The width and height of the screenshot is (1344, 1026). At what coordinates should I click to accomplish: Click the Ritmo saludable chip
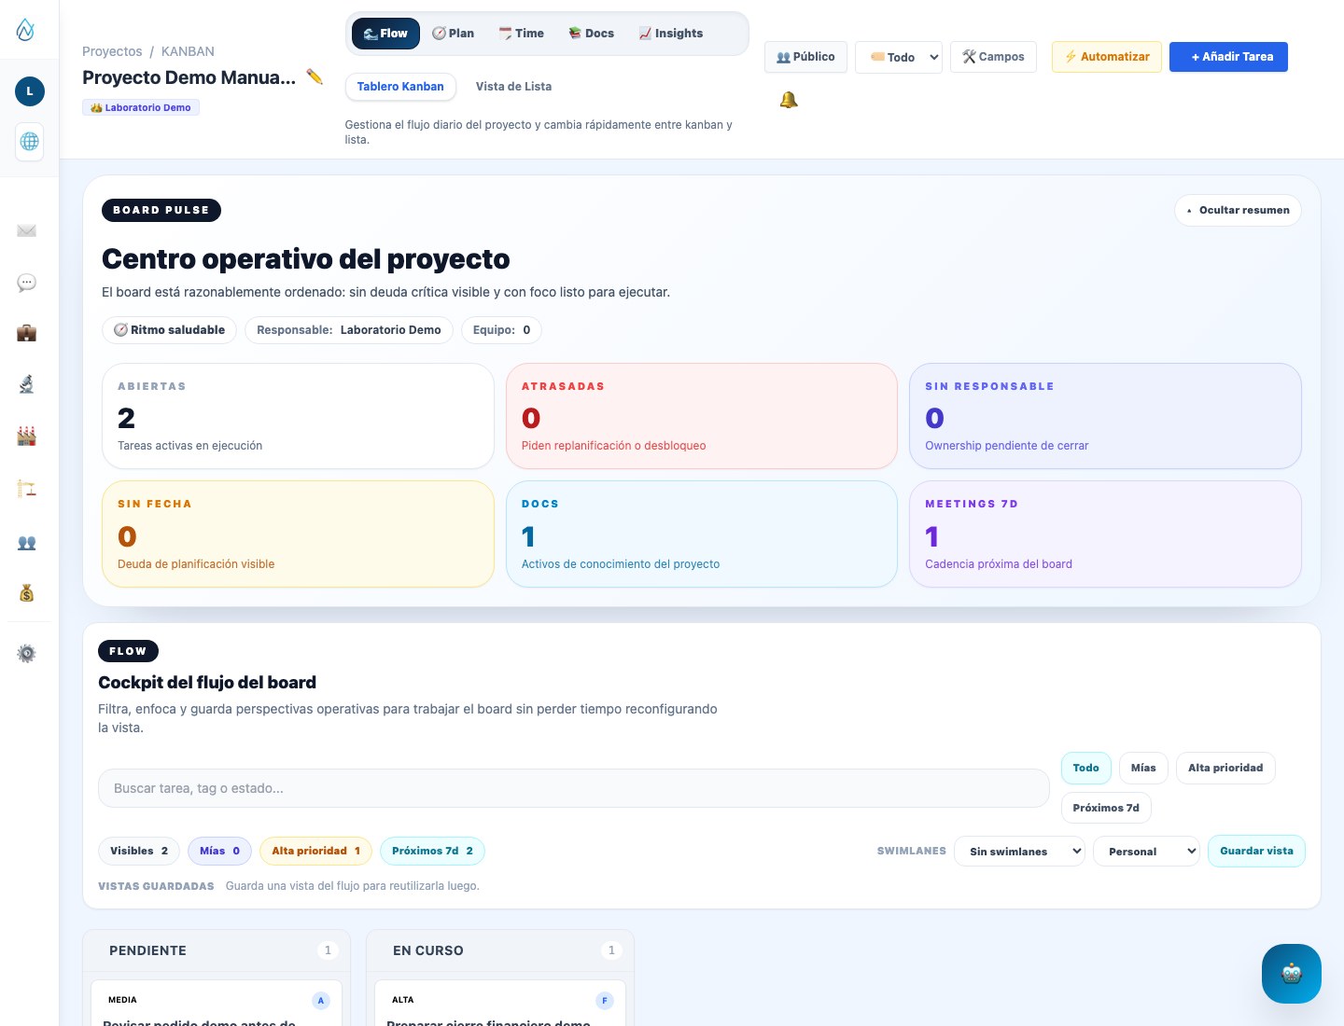pos(169,330)
